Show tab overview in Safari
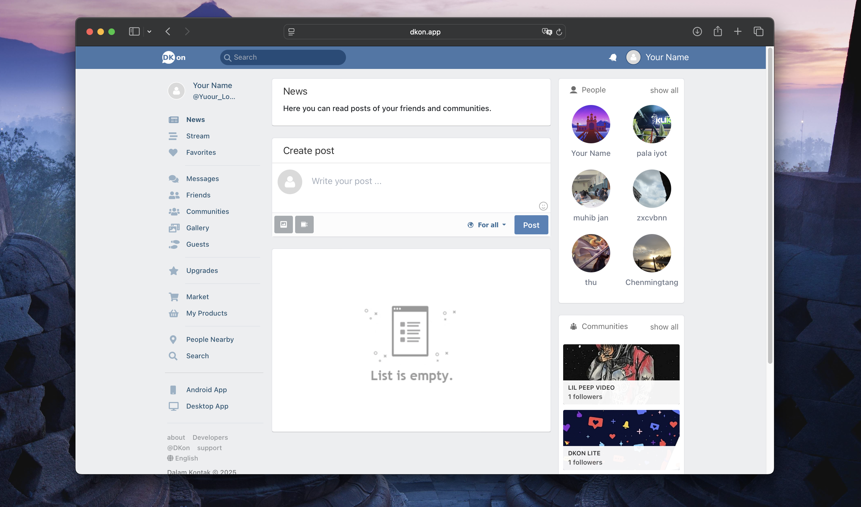 point(758,31)
